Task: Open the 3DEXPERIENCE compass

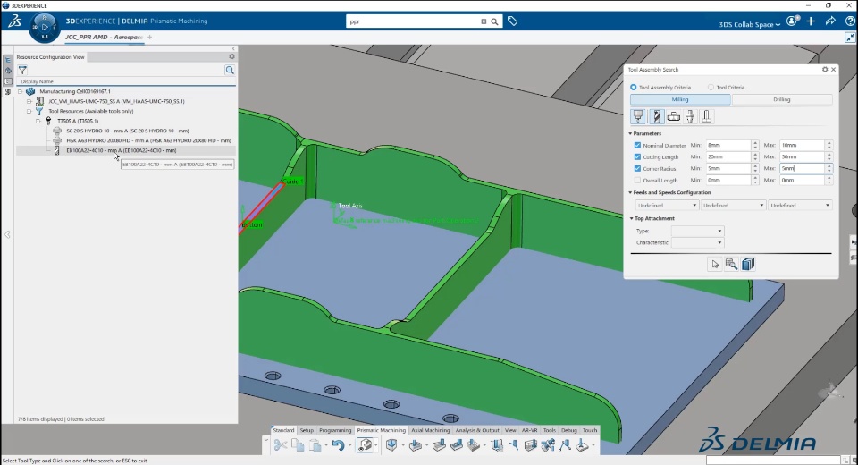Action: tap(45, 27)
